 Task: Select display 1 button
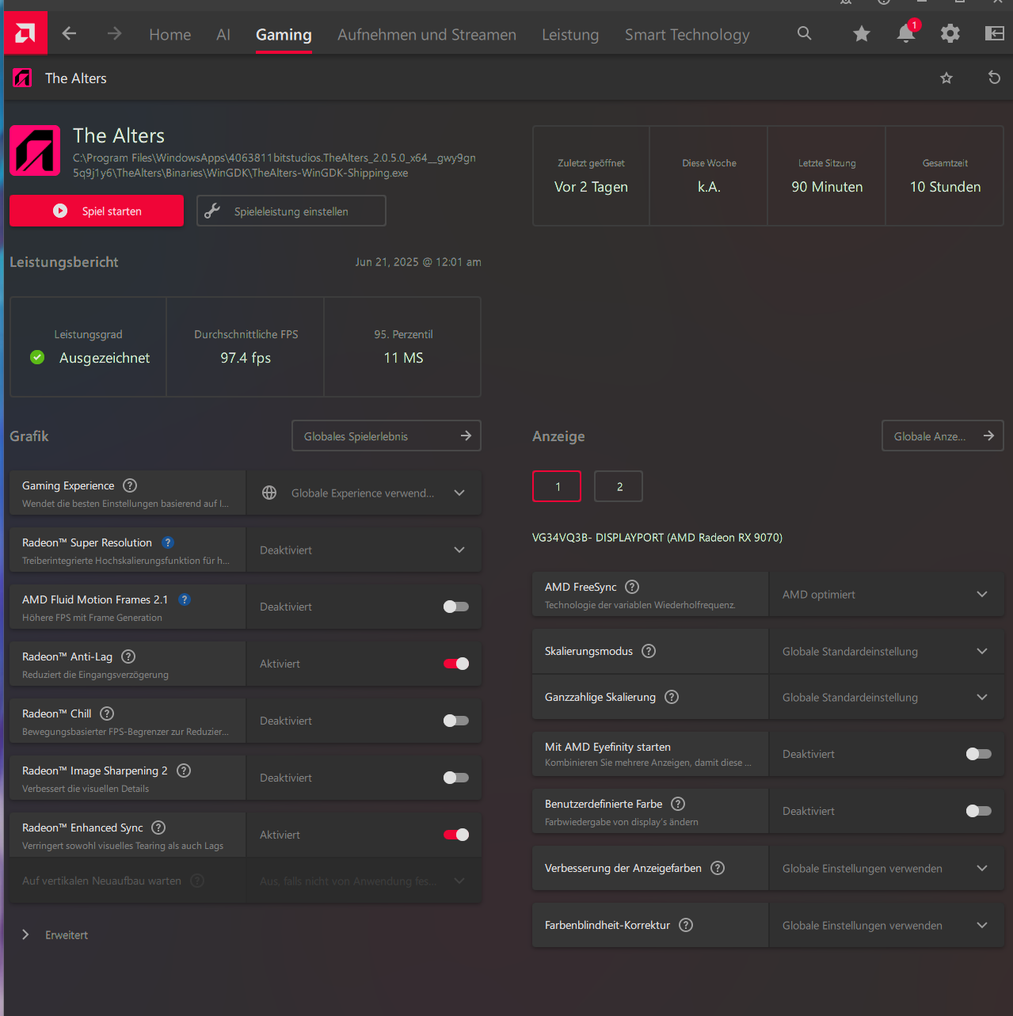[x=557, y=486]
